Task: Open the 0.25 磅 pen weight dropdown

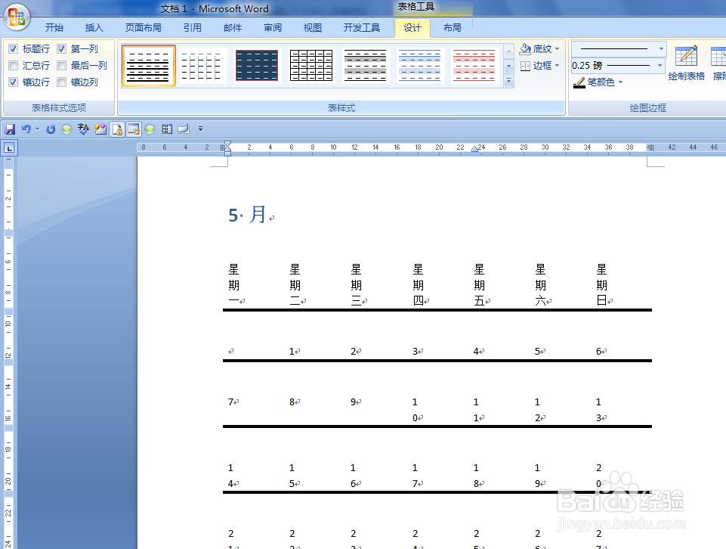Action: click(660, 65)
